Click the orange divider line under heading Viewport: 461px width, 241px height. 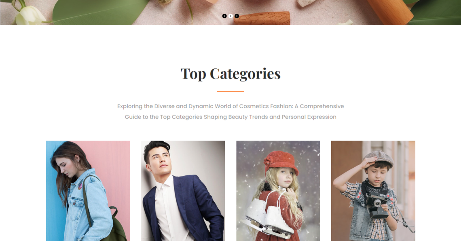point(230,91)
